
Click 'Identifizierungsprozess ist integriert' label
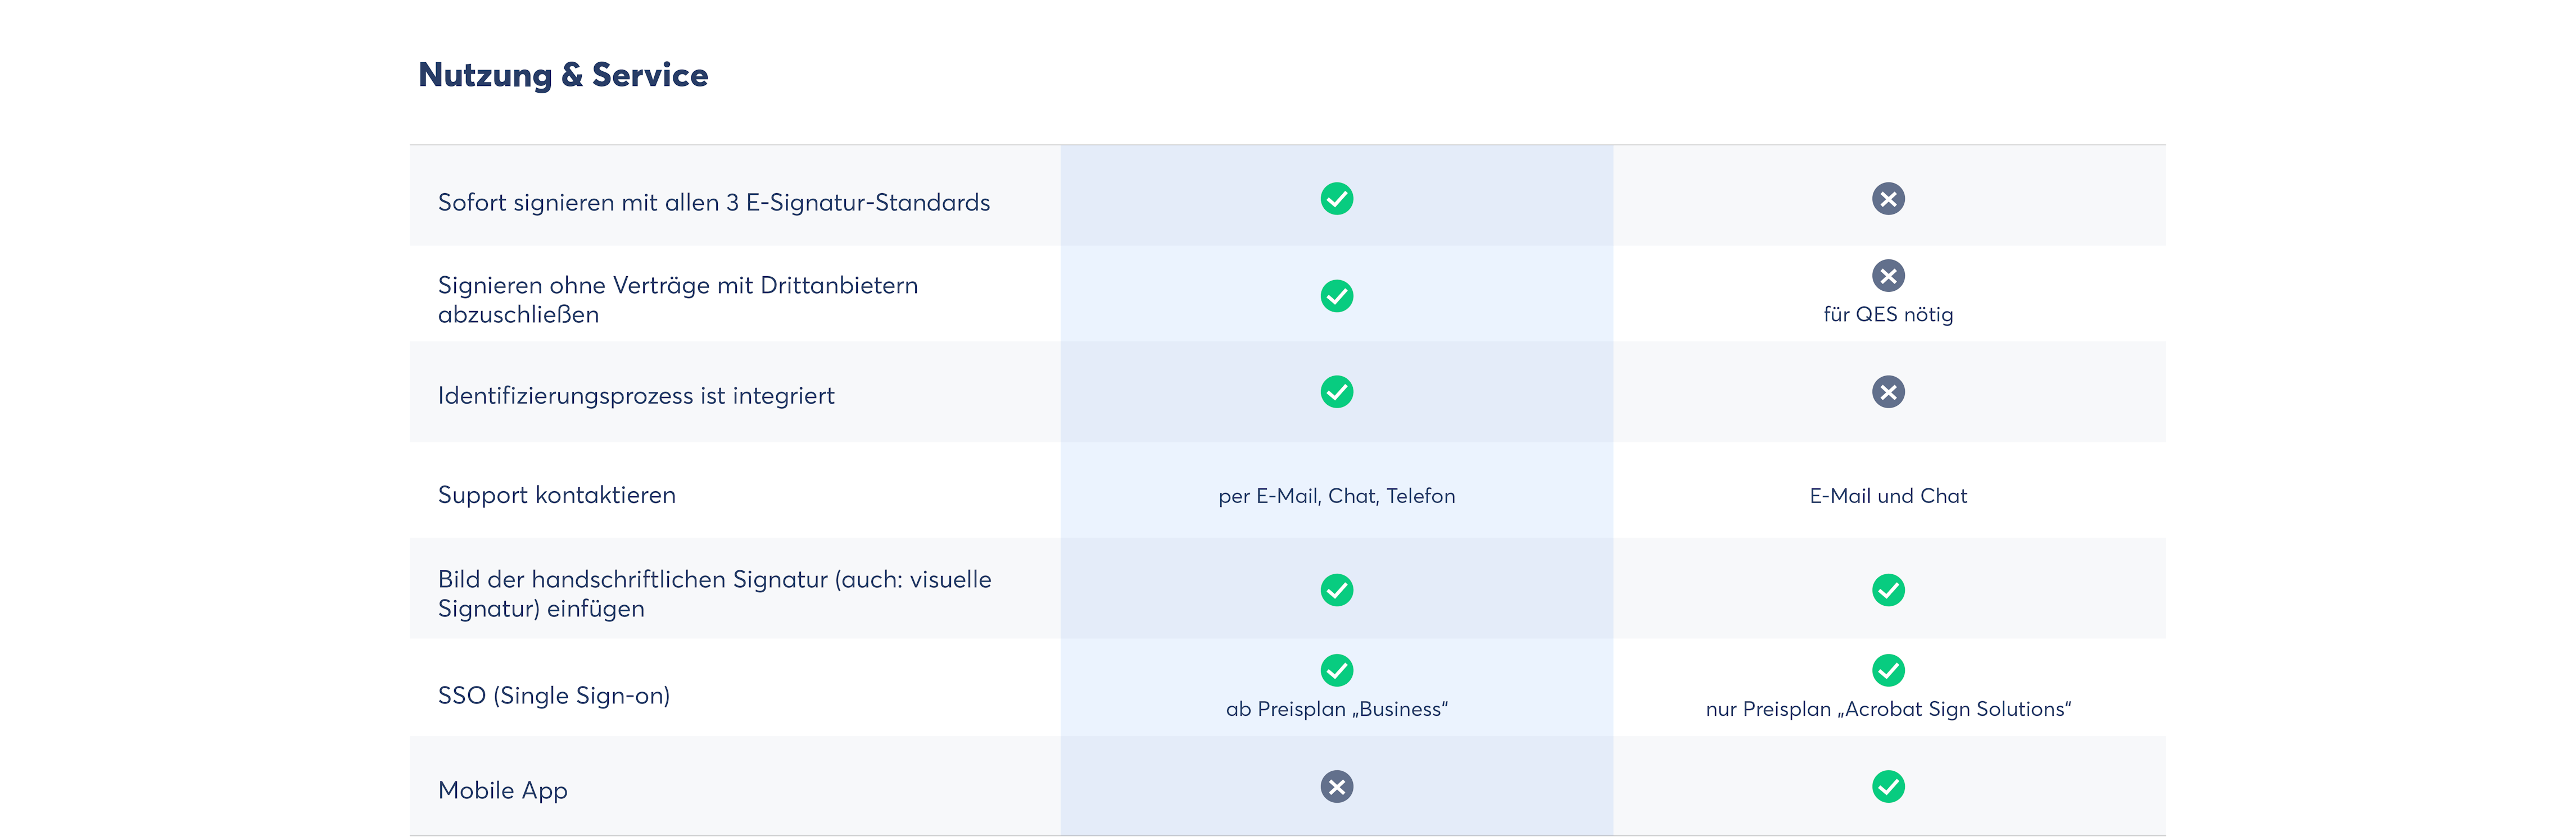click(636, 396)
